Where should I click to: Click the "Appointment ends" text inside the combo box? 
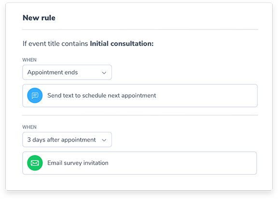(x=53, y=72)
